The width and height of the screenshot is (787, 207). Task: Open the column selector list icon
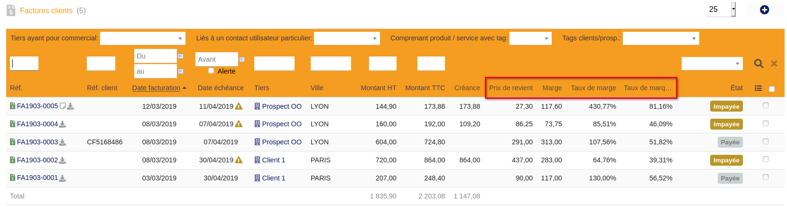pyautogui.click(x=758, y=88)
